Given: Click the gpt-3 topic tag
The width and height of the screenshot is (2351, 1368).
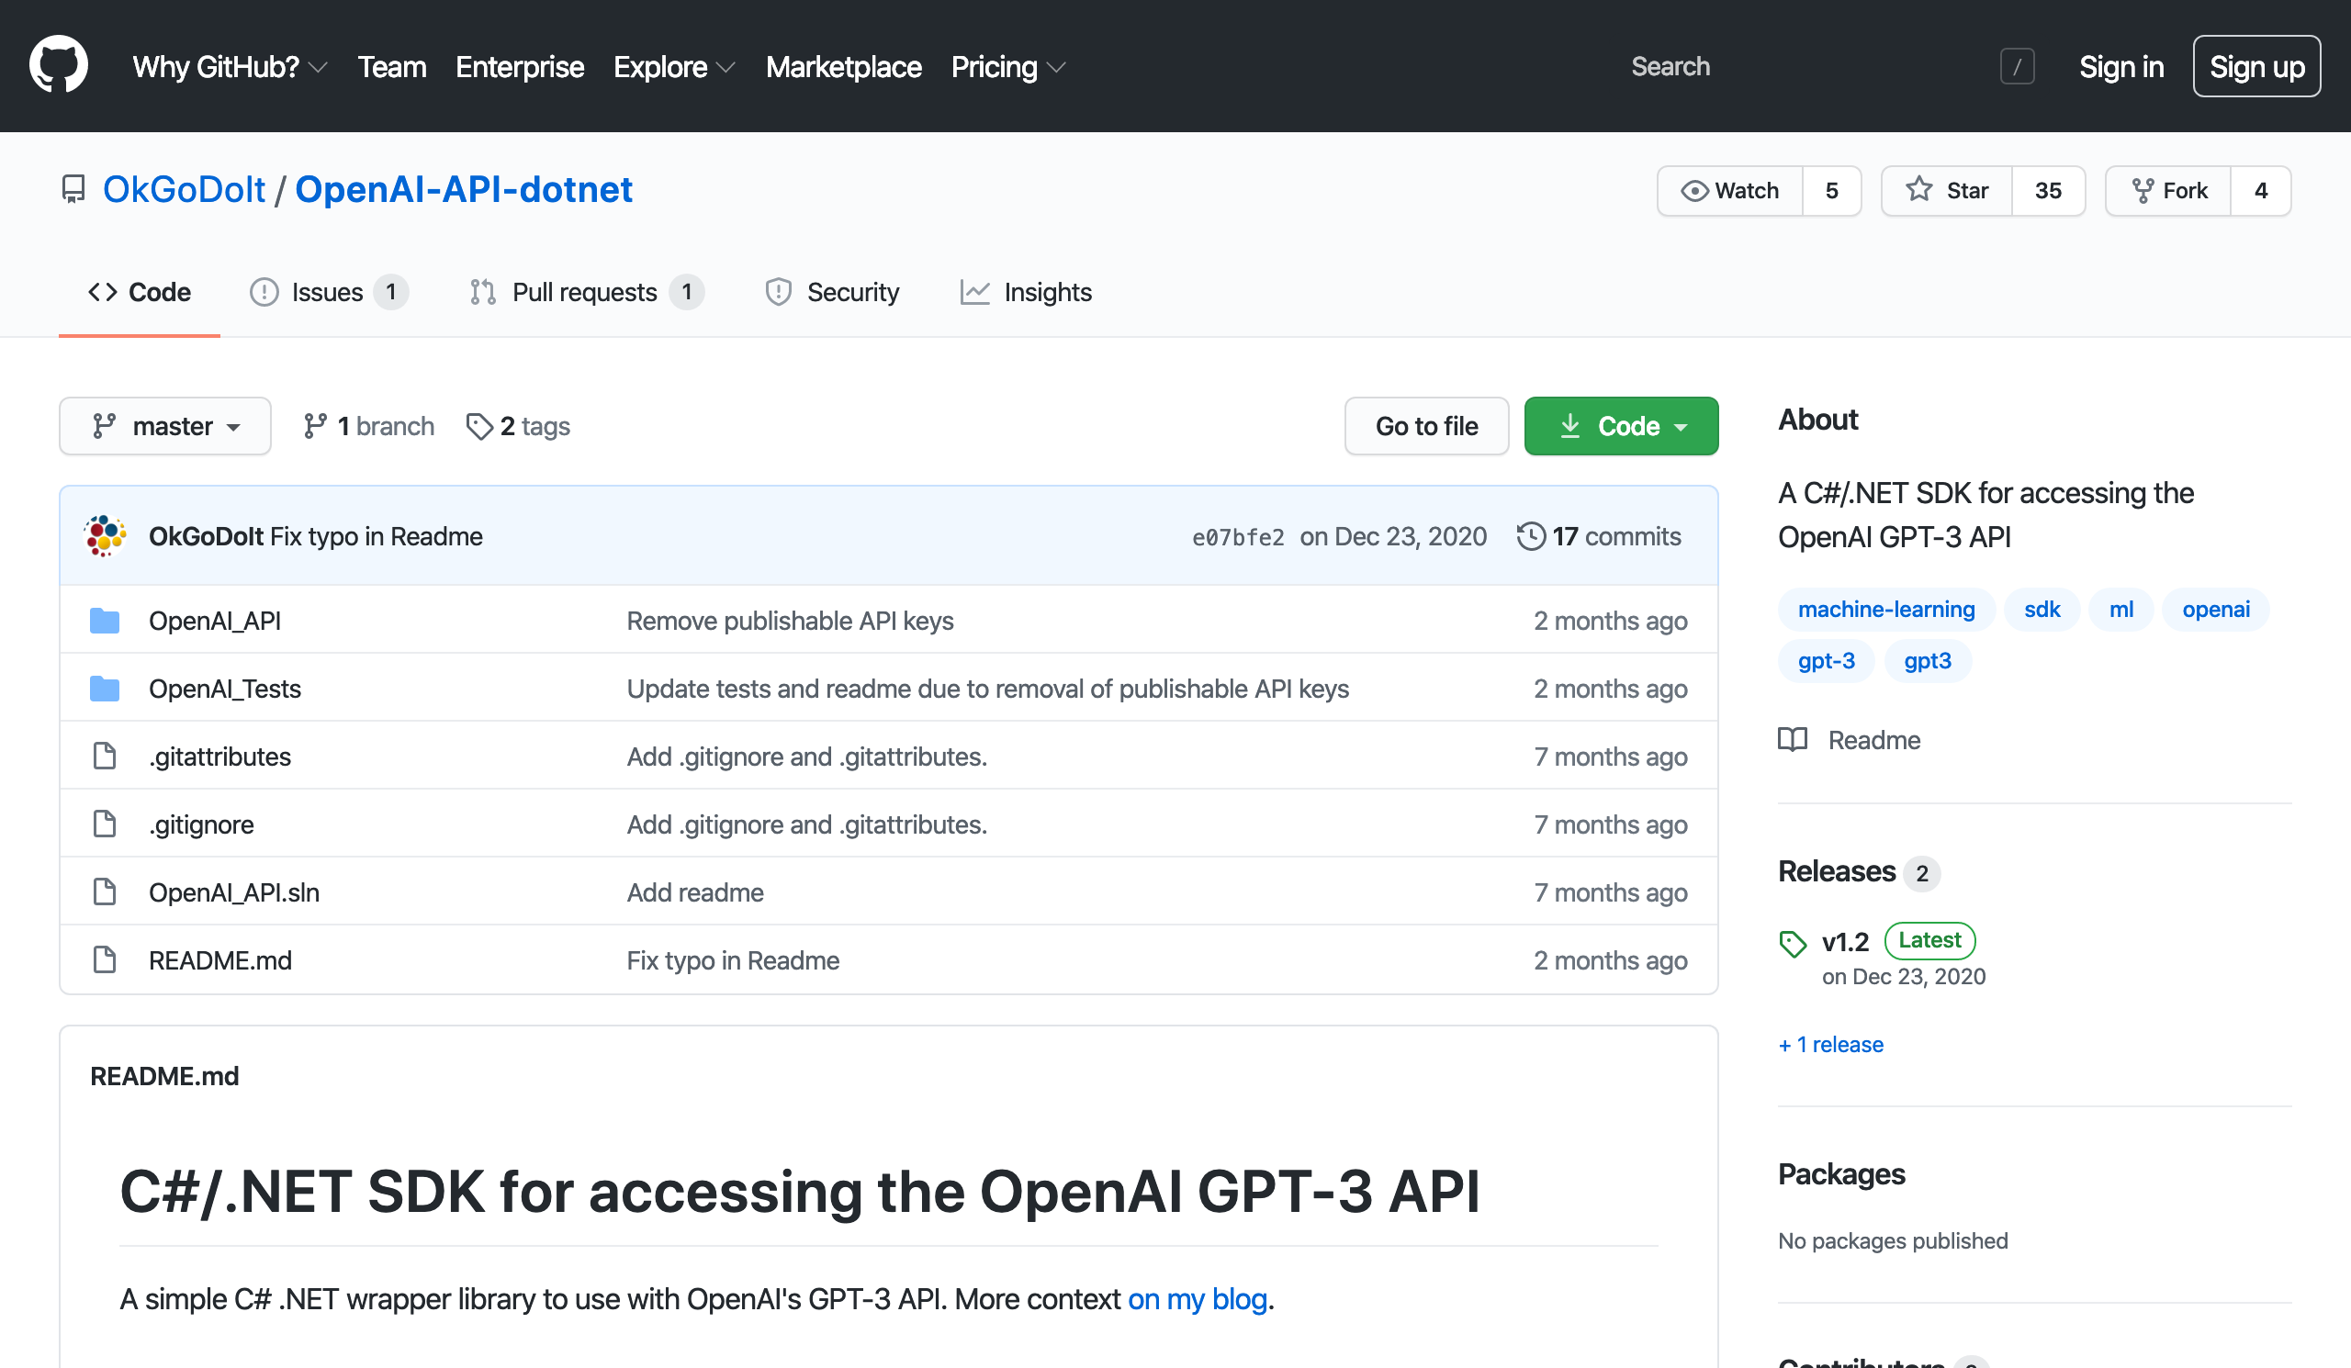Looking at the screenshot, I should pyautogui.click(x=1825, y=659).
